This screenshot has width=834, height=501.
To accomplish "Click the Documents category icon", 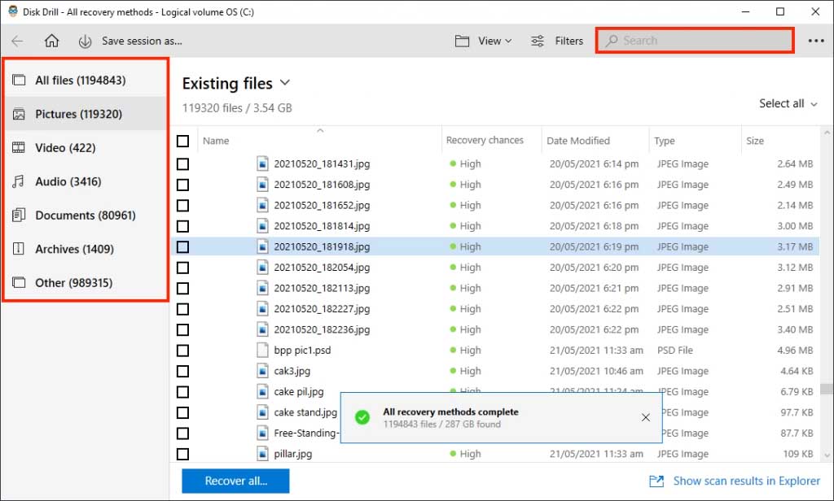I will coord(19,216).
